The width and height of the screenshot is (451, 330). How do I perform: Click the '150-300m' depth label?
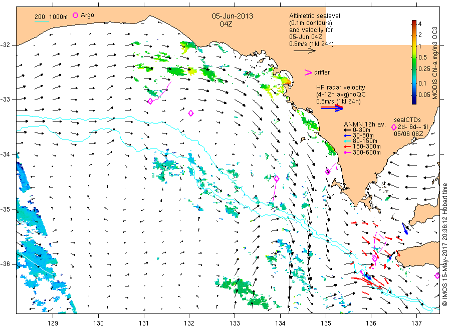point(367,146)
